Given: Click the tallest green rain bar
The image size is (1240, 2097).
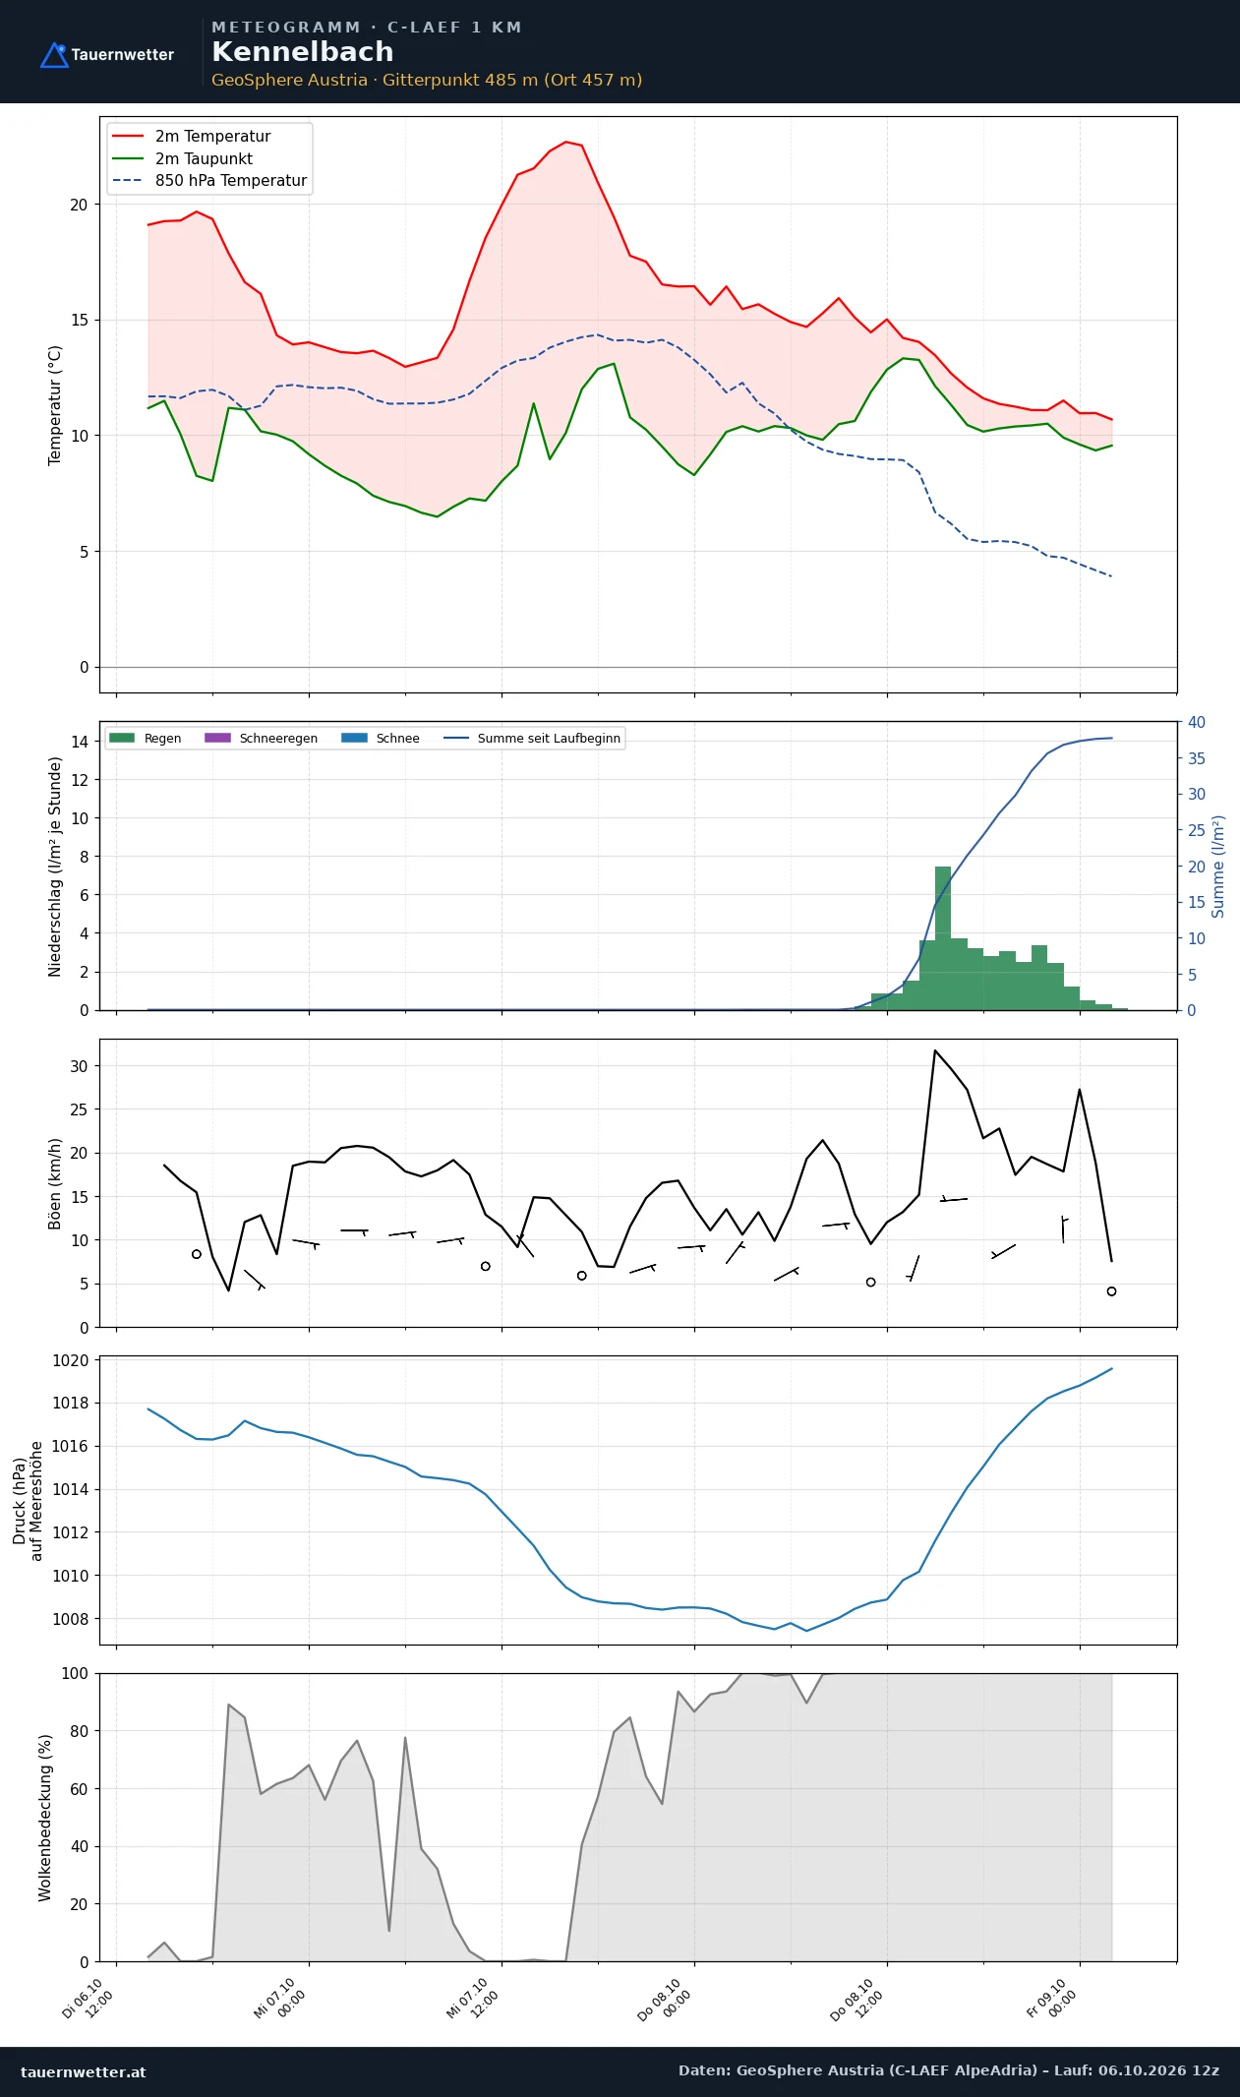Looking at the screenshot, I should pyautogui.click(x=943, y=938).
